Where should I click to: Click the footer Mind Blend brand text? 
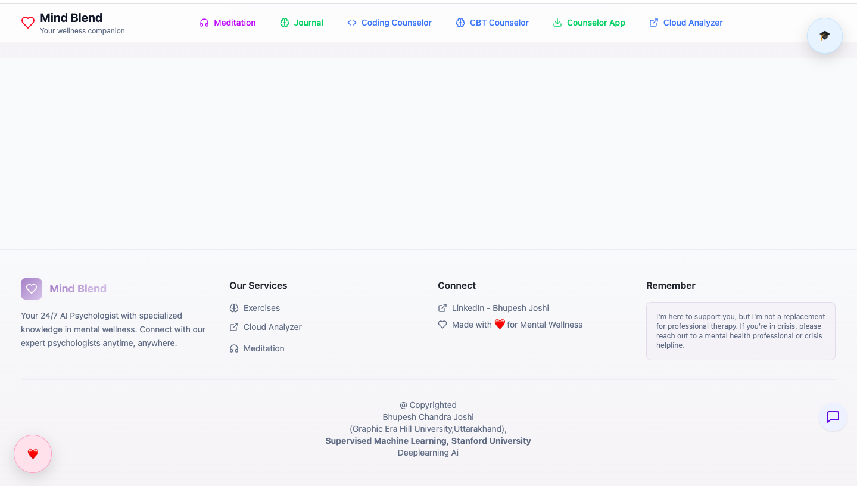pyautogui.click(x=78, y=289)
